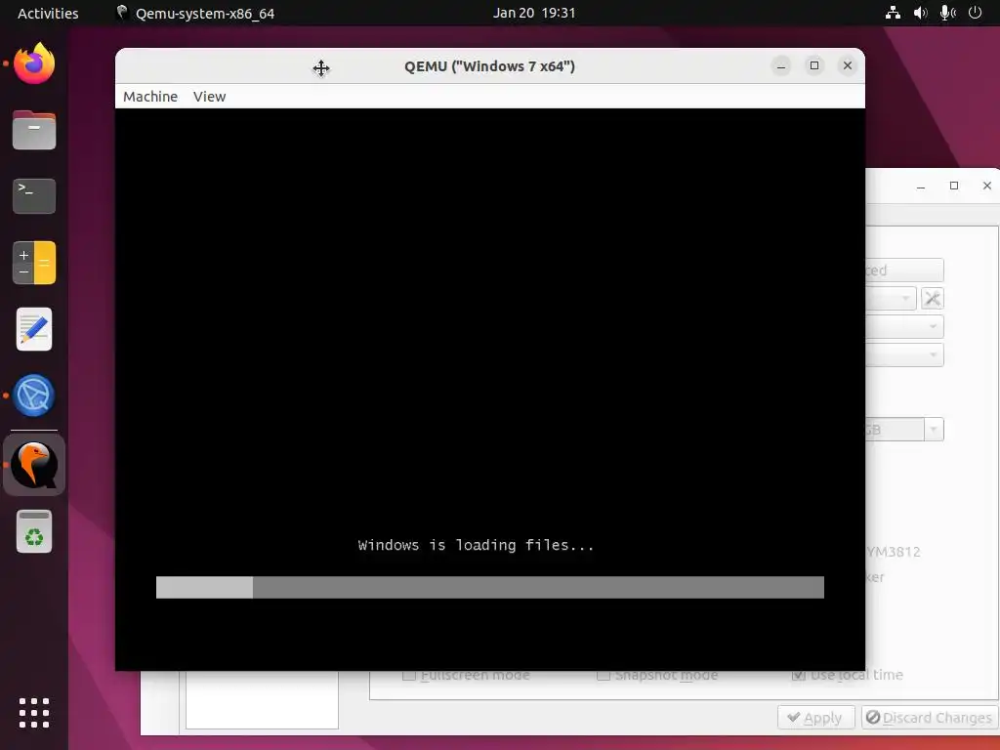Click the Windows loading progress bar

tap(490, 587)
